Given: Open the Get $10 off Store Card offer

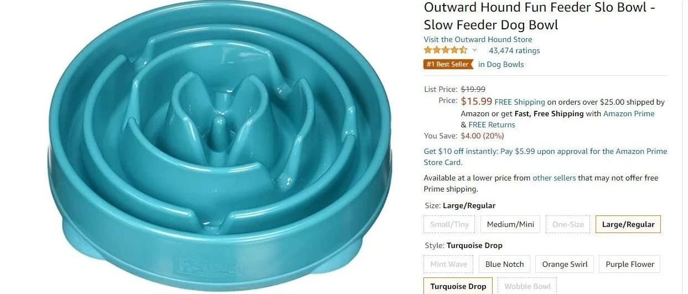Looking at the screenshot, I should (x=545, y=157).
